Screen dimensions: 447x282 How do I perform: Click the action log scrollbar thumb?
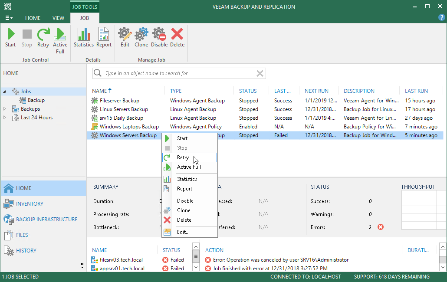[442, 260]
